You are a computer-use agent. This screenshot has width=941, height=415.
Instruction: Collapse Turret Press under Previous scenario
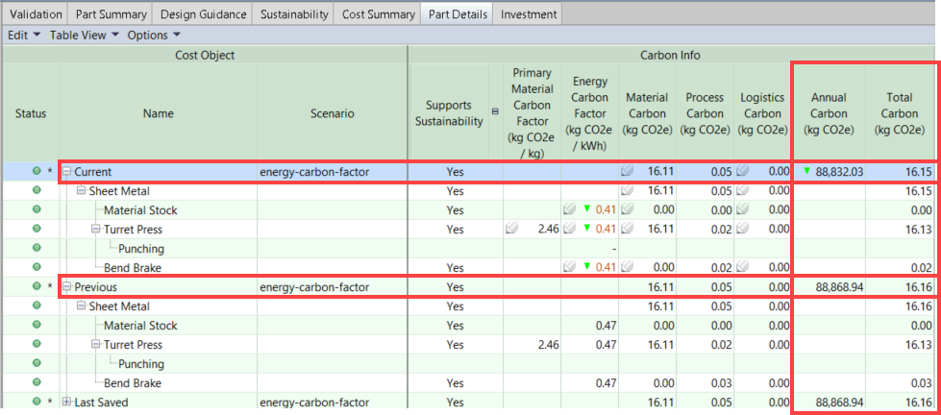click(x=95, y=345)
